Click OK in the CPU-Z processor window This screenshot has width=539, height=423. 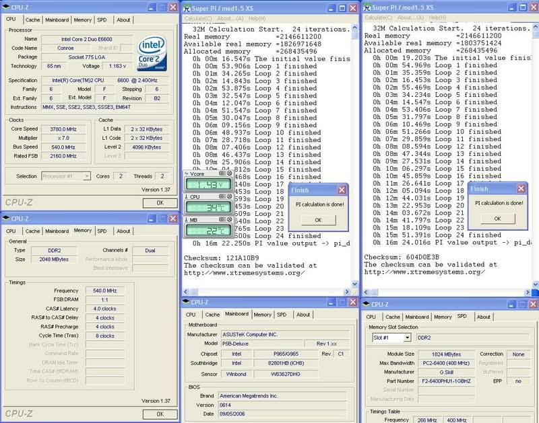tap(160, 203)
